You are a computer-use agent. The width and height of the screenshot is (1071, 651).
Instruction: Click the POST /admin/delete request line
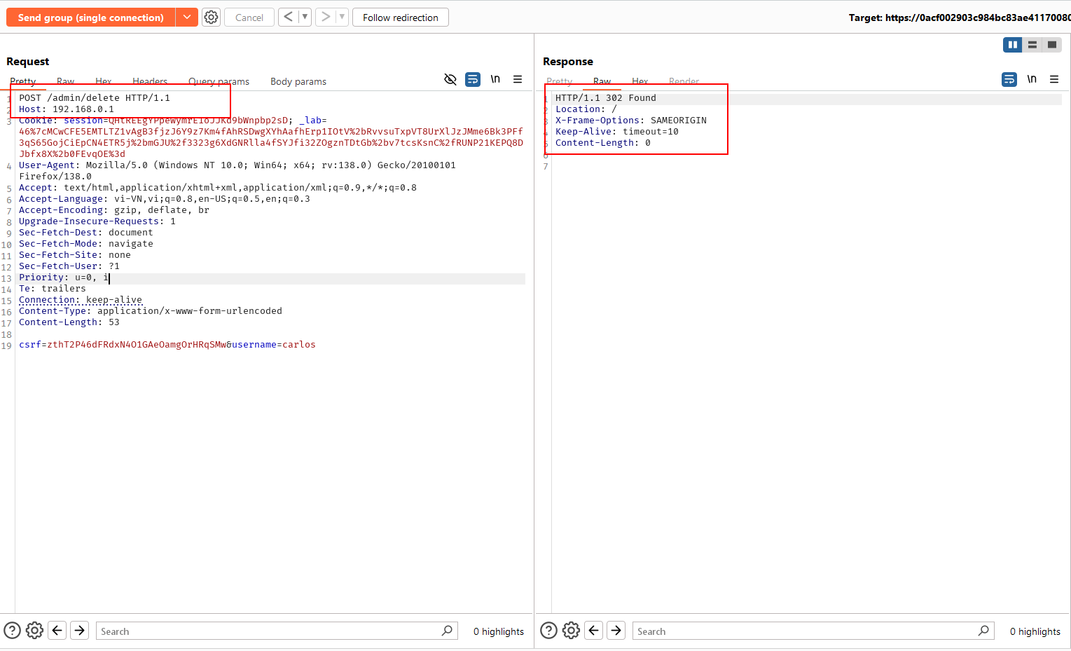click(x=95, y=98)
